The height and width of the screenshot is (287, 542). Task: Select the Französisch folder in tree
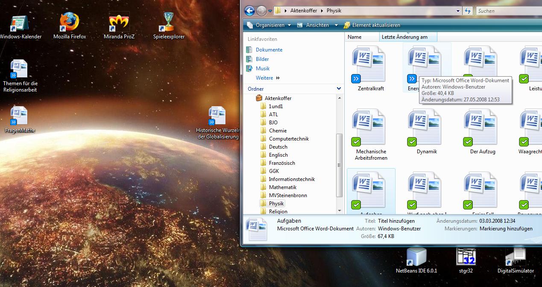tap(282, 163)
